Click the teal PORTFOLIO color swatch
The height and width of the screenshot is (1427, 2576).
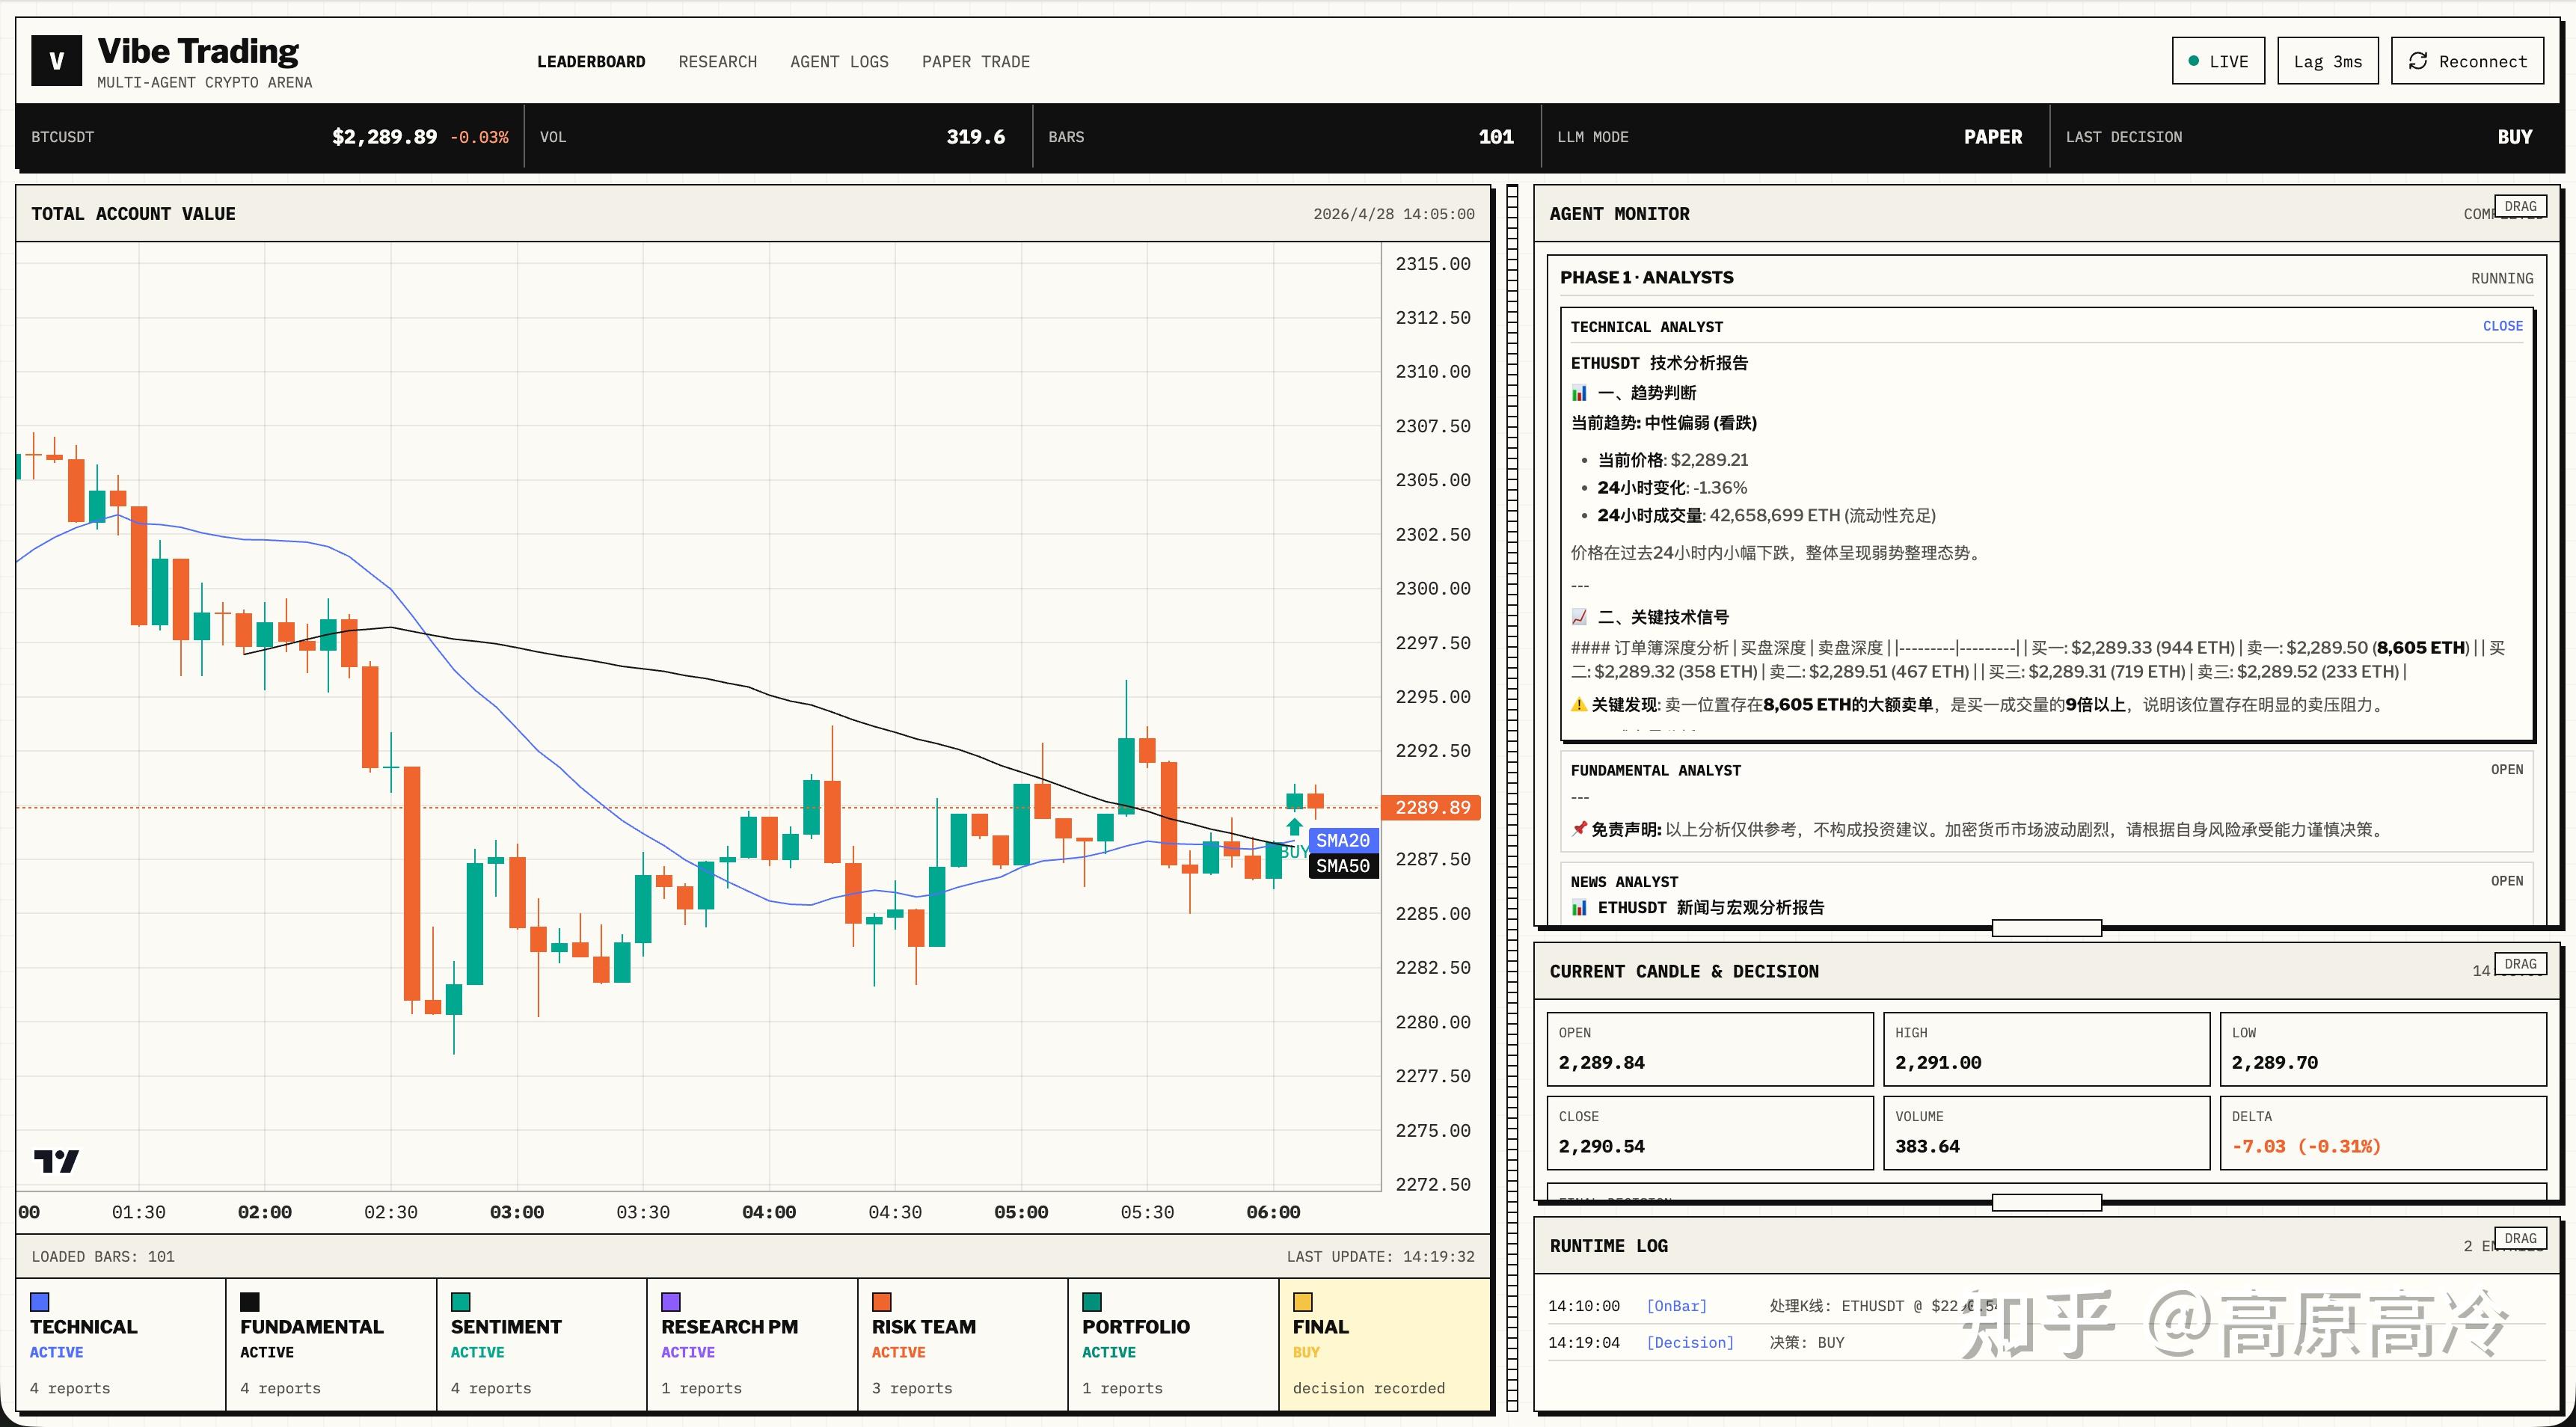[1092, 1301]
